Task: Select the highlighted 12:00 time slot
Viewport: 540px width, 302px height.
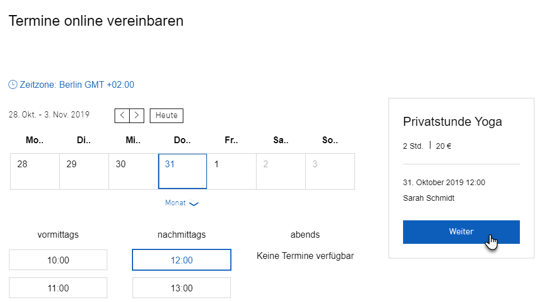Action: [182, 260]
